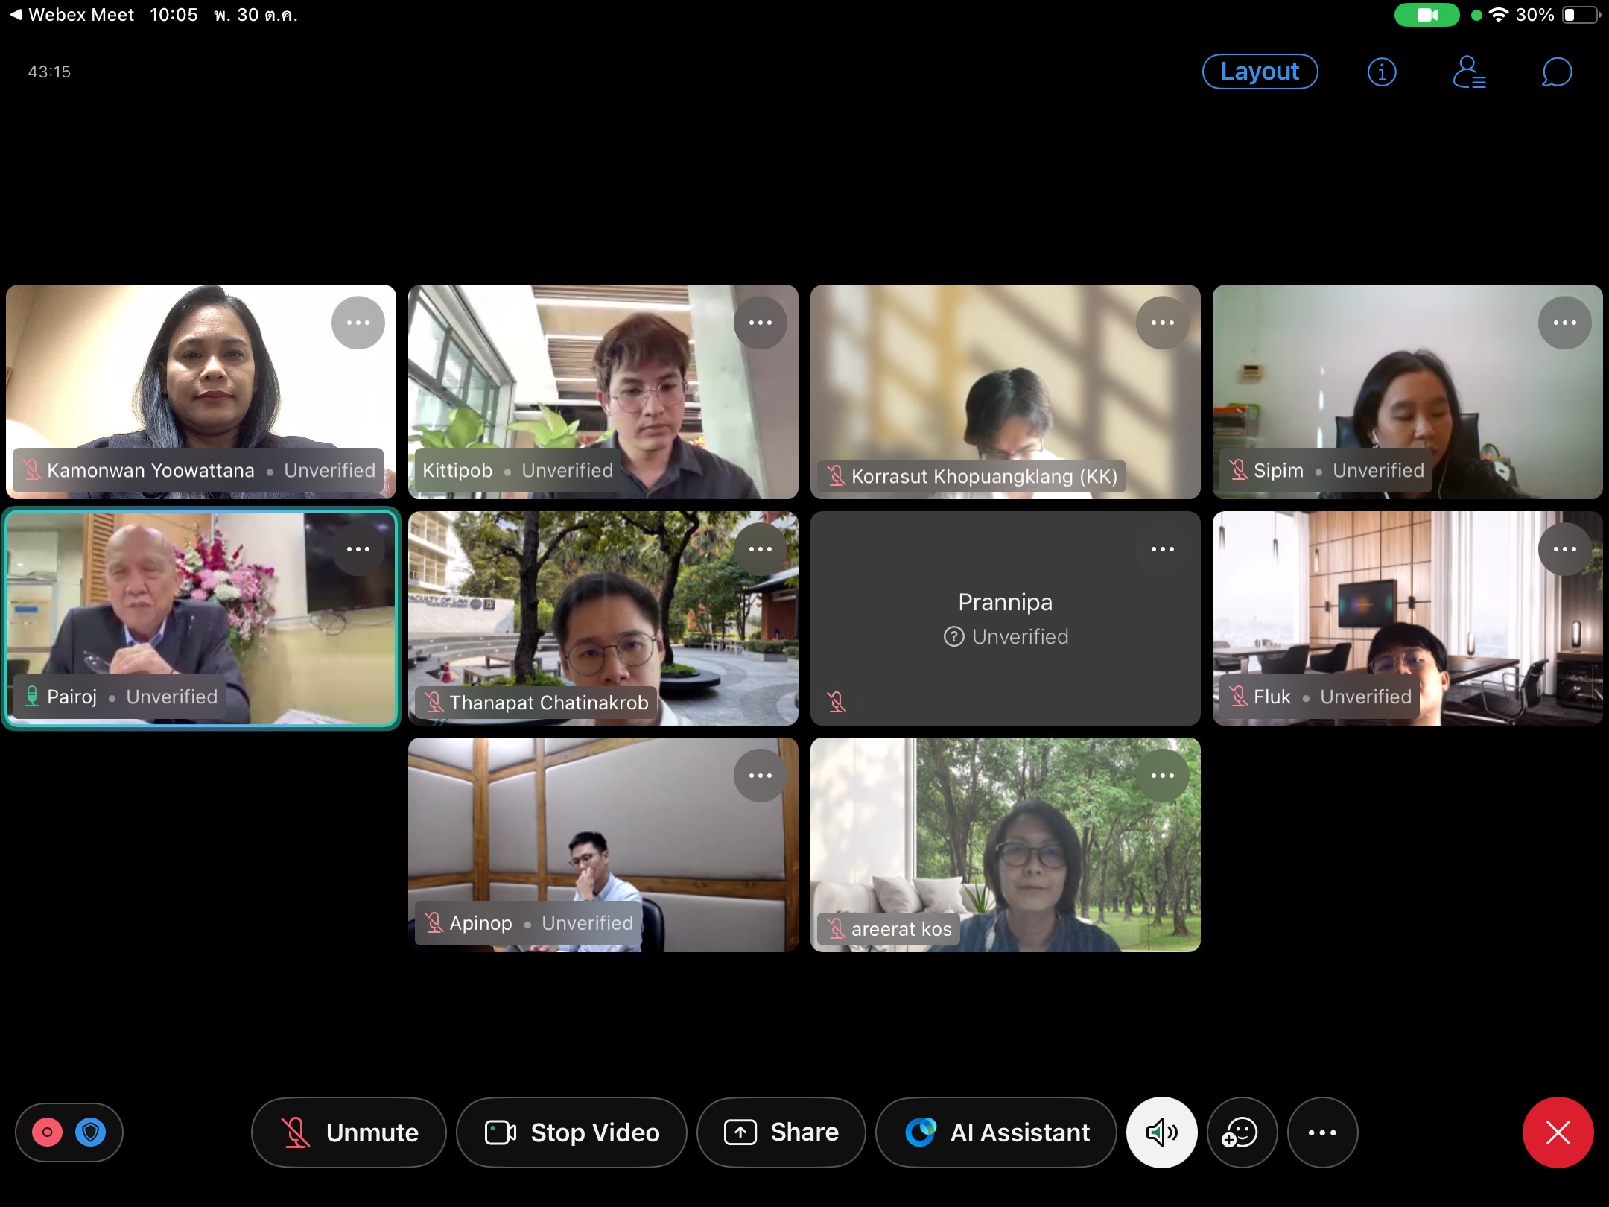Open the meeting info icon
This screenshot has width=1609, height=1207.
(1382, 72)
